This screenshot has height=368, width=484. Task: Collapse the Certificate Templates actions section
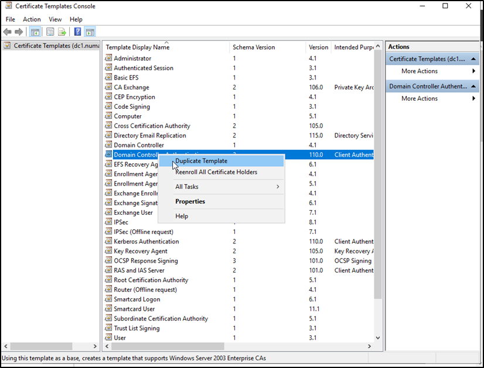(x=475, y=59)
